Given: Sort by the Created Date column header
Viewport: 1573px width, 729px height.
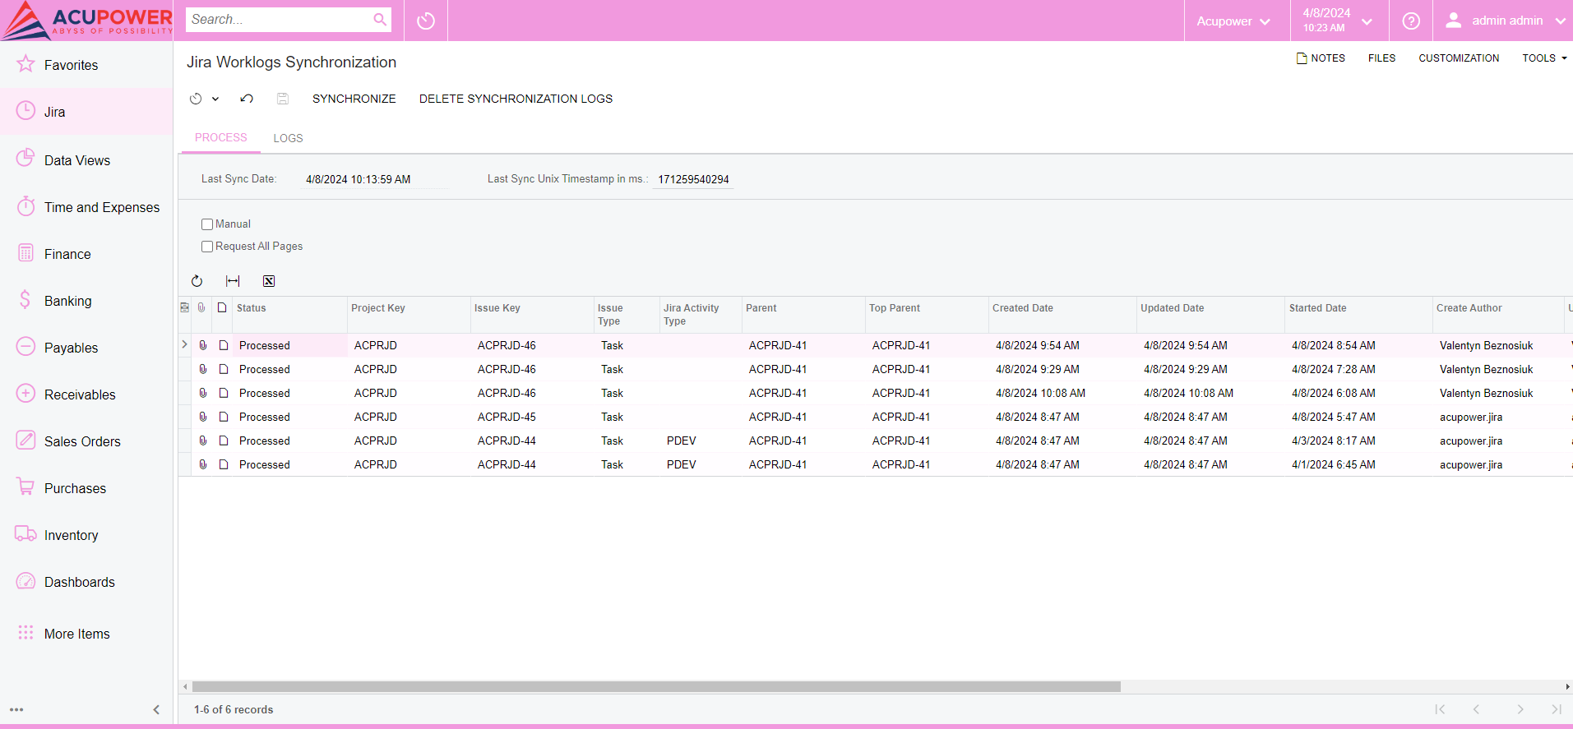Looking at the screenshot, I should (1062, 315).
